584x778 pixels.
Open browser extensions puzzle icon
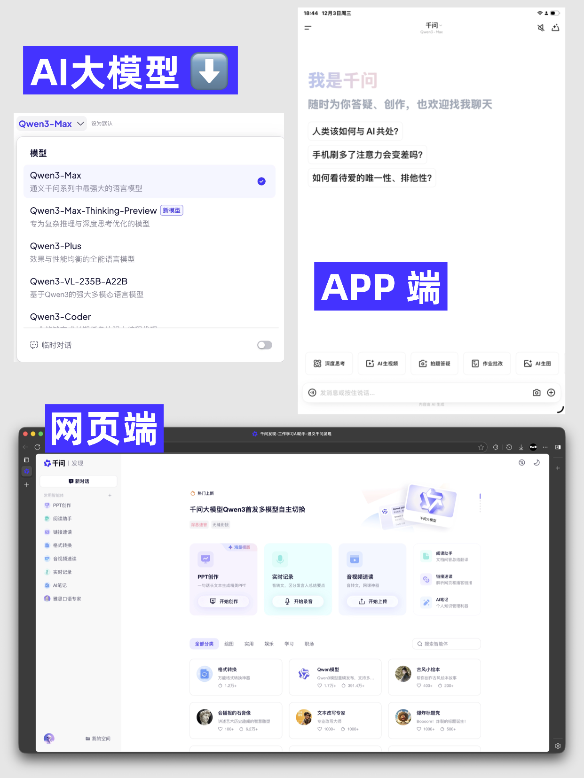pyautogui.click(x=496, y=447)
